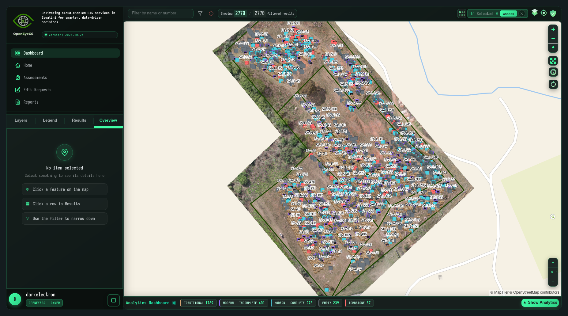This screenshot has height=316, width=568.
Task: Click 'Use the filter to narrow down'
Action: (65, 219)
